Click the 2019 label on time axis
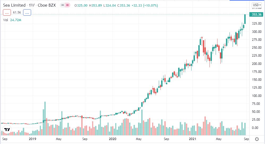Screen dimensions: 265x144 (32, 139)
